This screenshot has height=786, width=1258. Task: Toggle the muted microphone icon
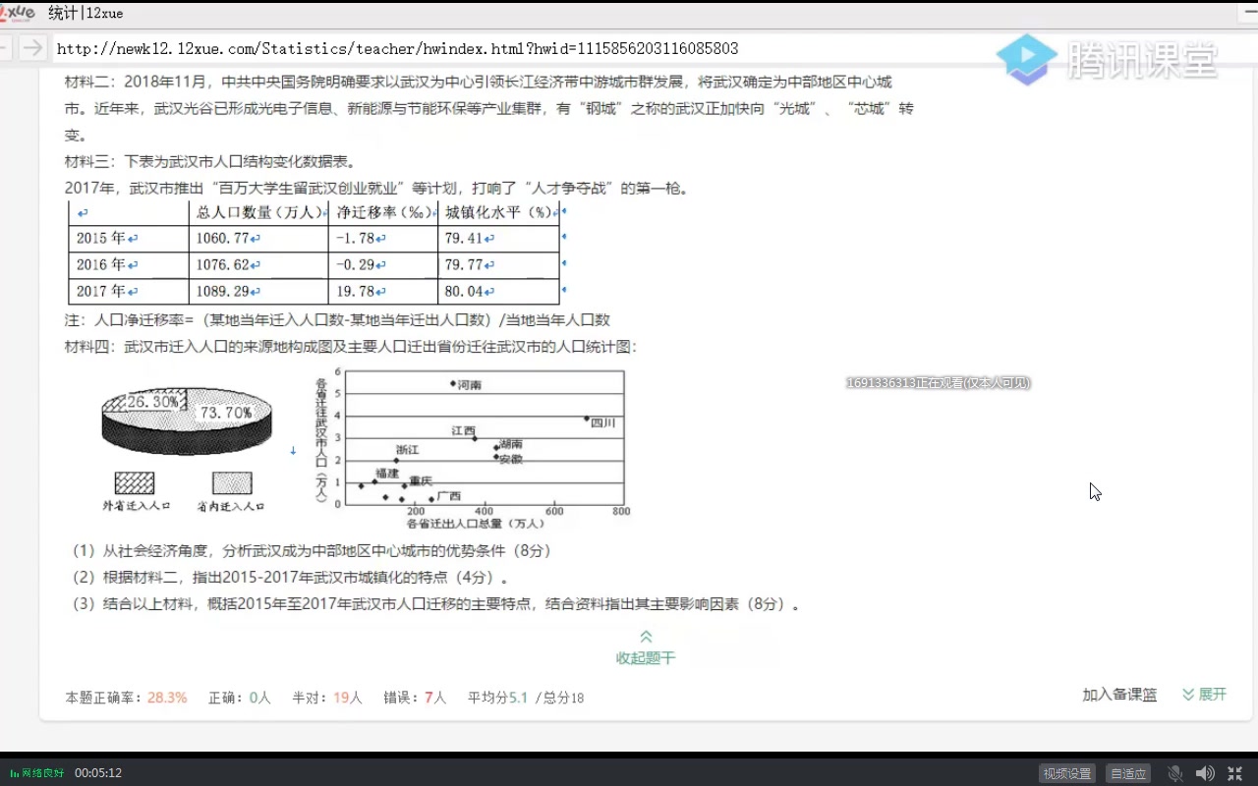pos(1175,773)
